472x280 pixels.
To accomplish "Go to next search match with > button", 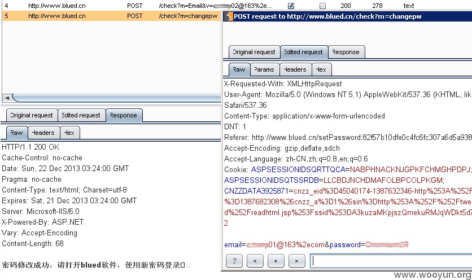I will 296,261.
